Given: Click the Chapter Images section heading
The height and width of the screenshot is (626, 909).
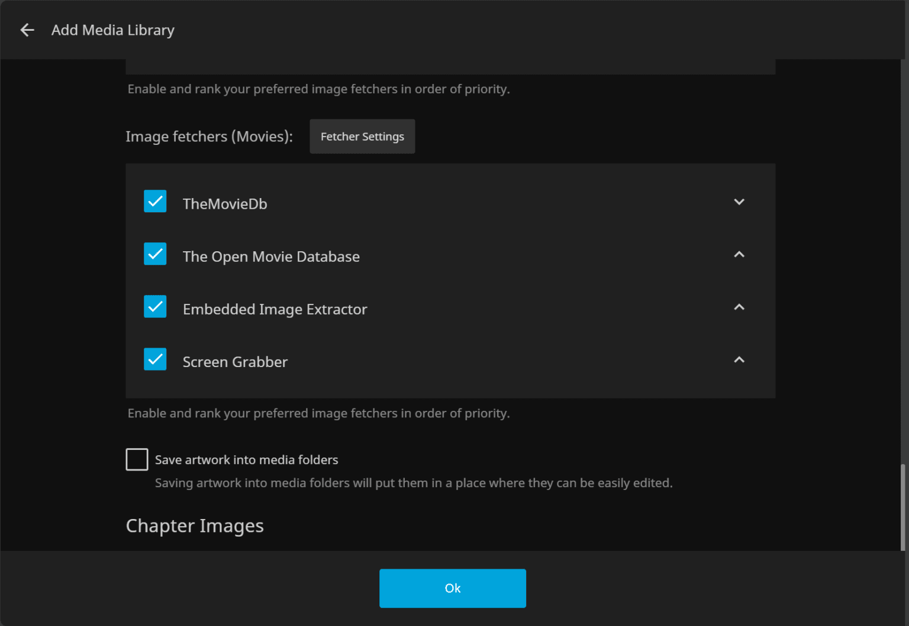Looking at the screenshot, I should [x=195, y=526].
